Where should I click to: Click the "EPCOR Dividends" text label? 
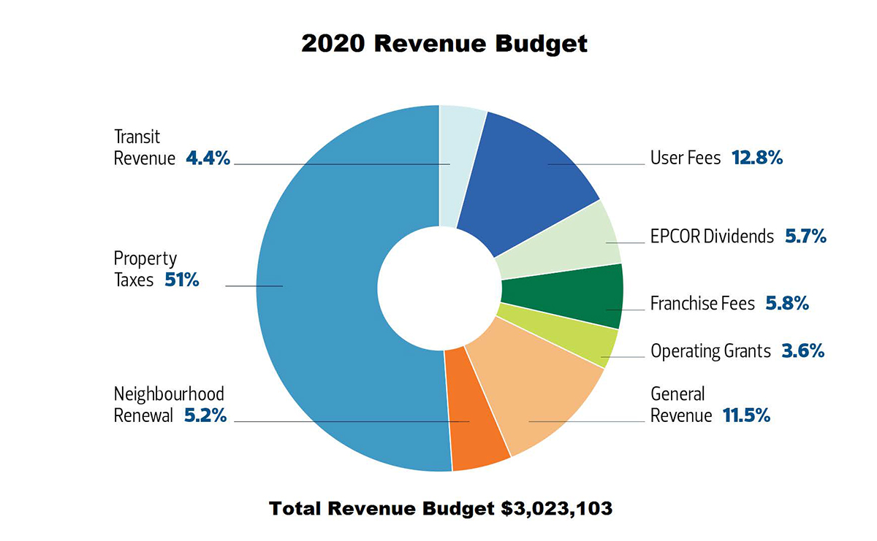pyautogui.click(x=712, y=237)
